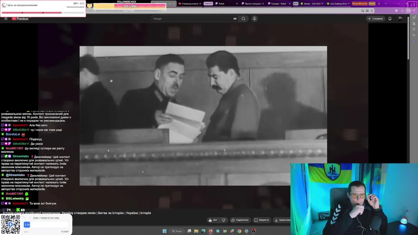Image resolution: width=418 pixels, height=235 pixels.
Task: Start voice search with the microphone icon
Action: (254, 19)
